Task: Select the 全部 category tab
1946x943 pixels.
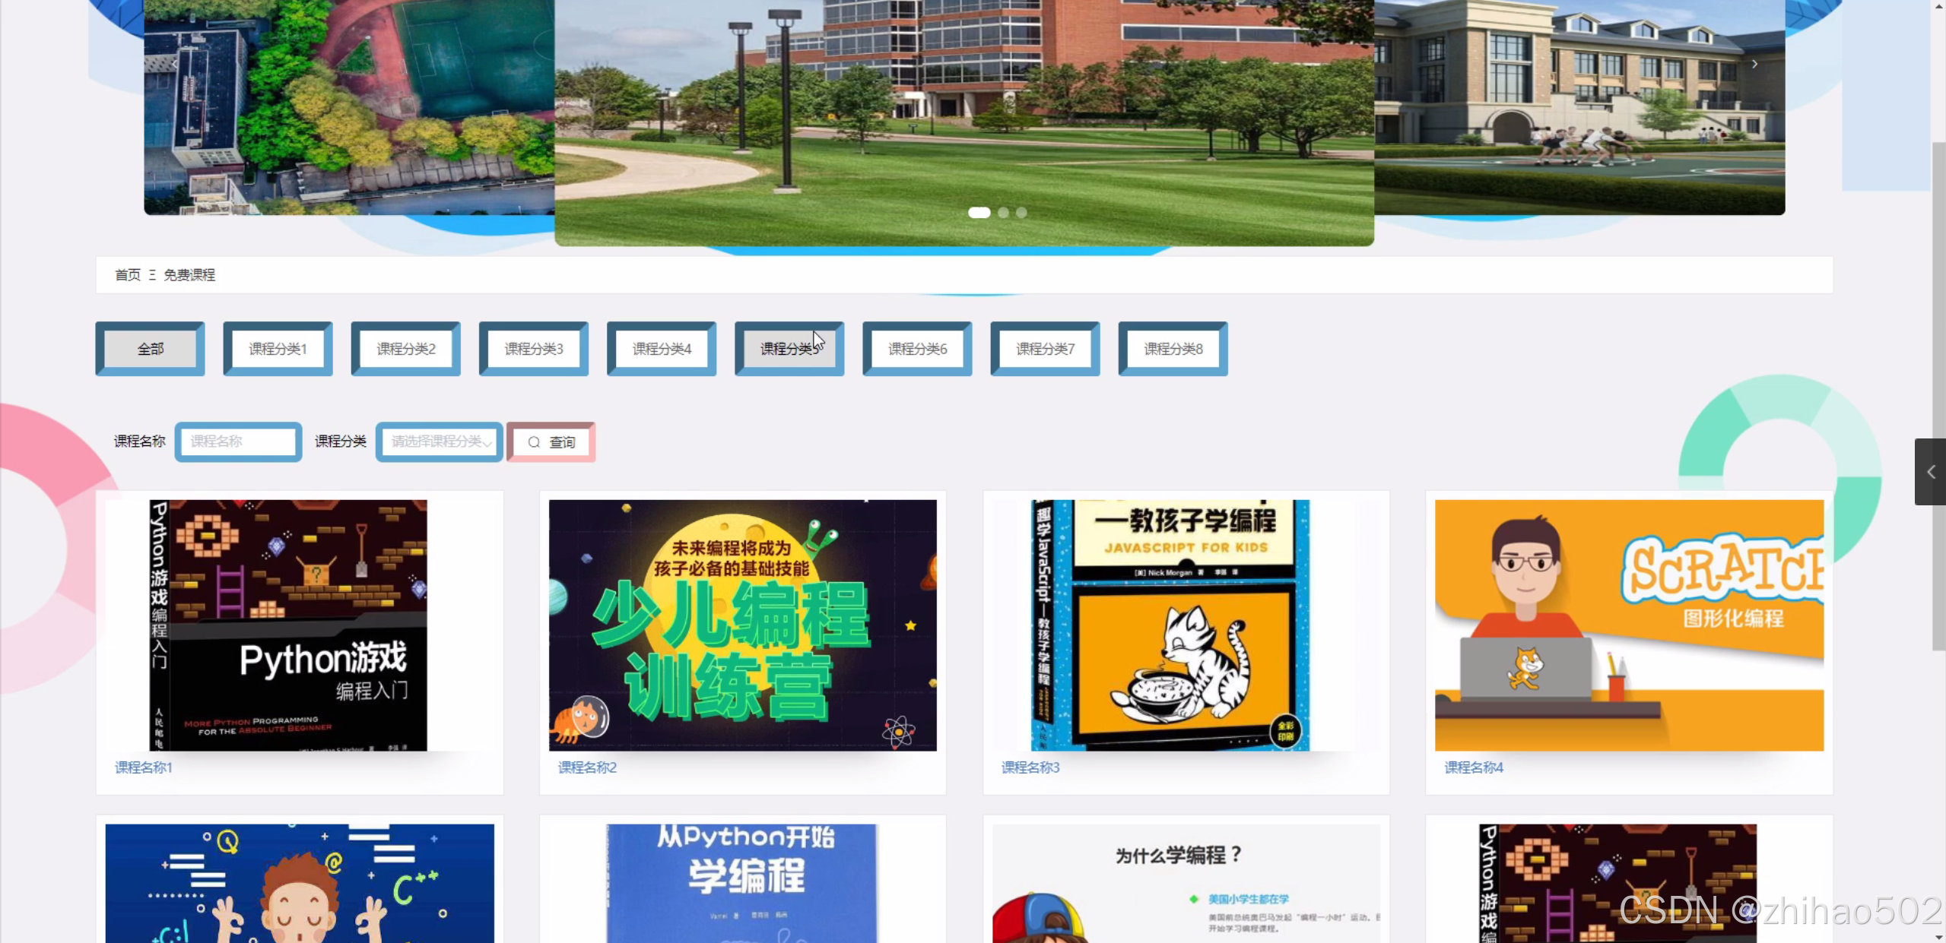Action: [150, 349]
